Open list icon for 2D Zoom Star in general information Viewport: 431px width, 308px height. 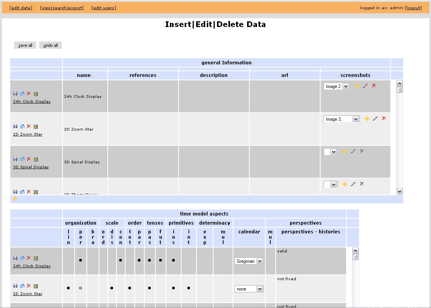35,126
